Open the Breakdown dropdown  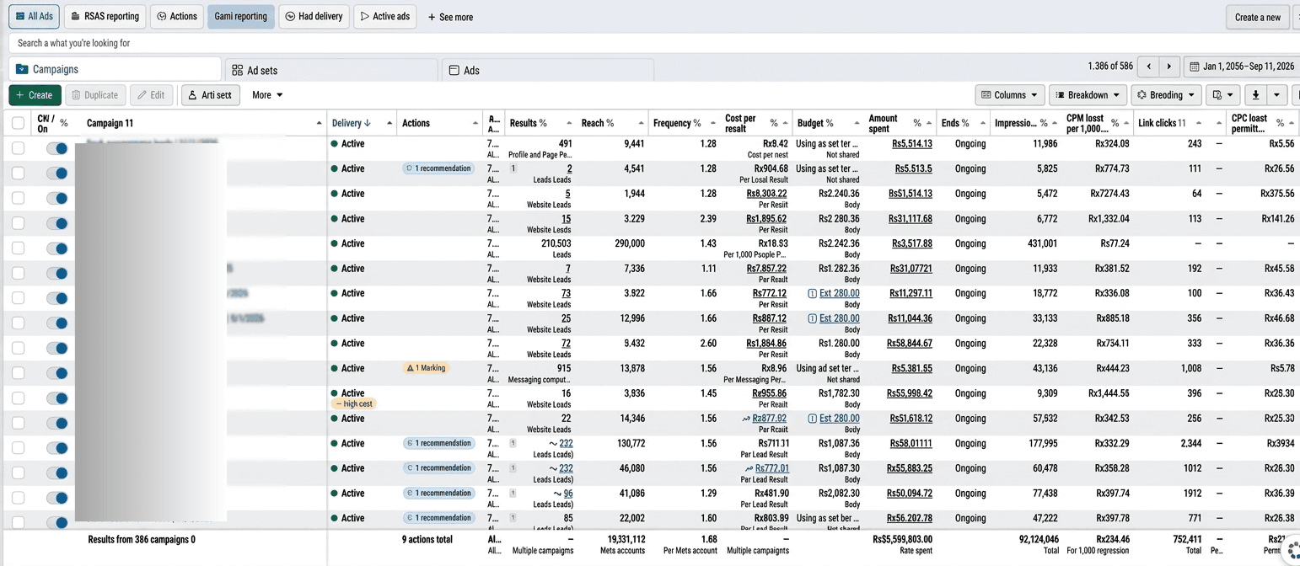pos(1088,95)
